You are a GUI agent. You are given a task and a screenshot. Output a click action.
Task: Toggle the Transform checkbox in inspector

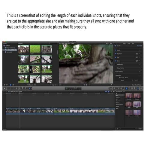(x=116, y=54)
